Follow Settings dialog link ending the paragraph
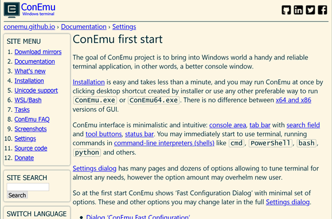The image size is (332, 219). 288,202
